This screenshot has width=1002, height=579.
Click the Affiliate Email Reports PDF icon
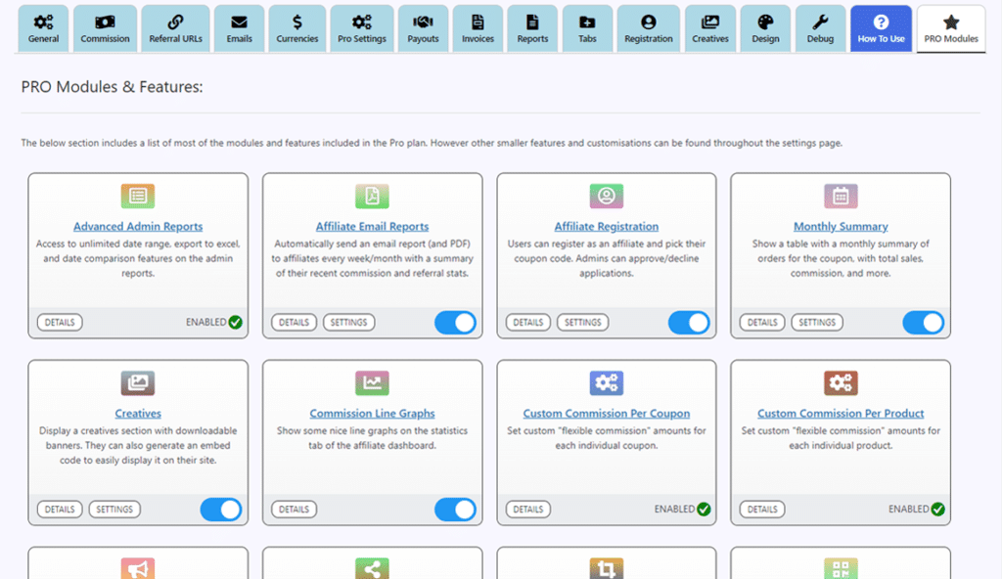click(x=372, y=196)
